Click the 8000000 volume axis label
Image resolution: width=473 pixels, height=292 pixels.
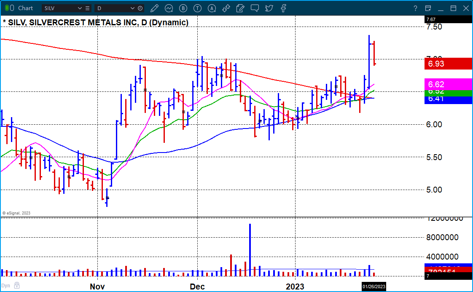click(442, 237)
